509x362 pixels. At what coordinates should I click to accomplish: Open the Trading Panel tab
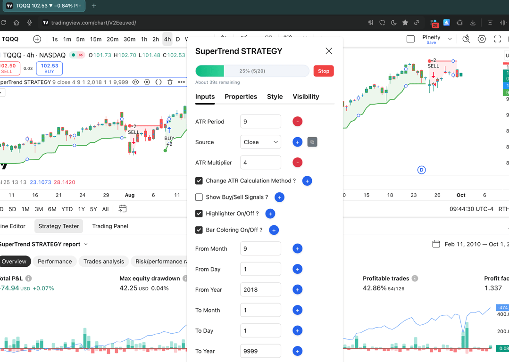pos(110,226)
